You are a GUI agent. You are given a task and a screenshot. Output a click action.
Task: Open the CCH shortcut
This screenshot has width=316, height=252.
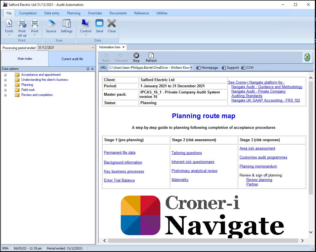click(x=247, y=68)
